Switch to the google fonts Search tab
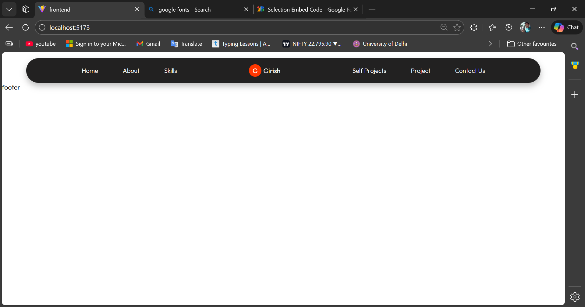Viewport: 585px width, 307px height. pos(195,9)
